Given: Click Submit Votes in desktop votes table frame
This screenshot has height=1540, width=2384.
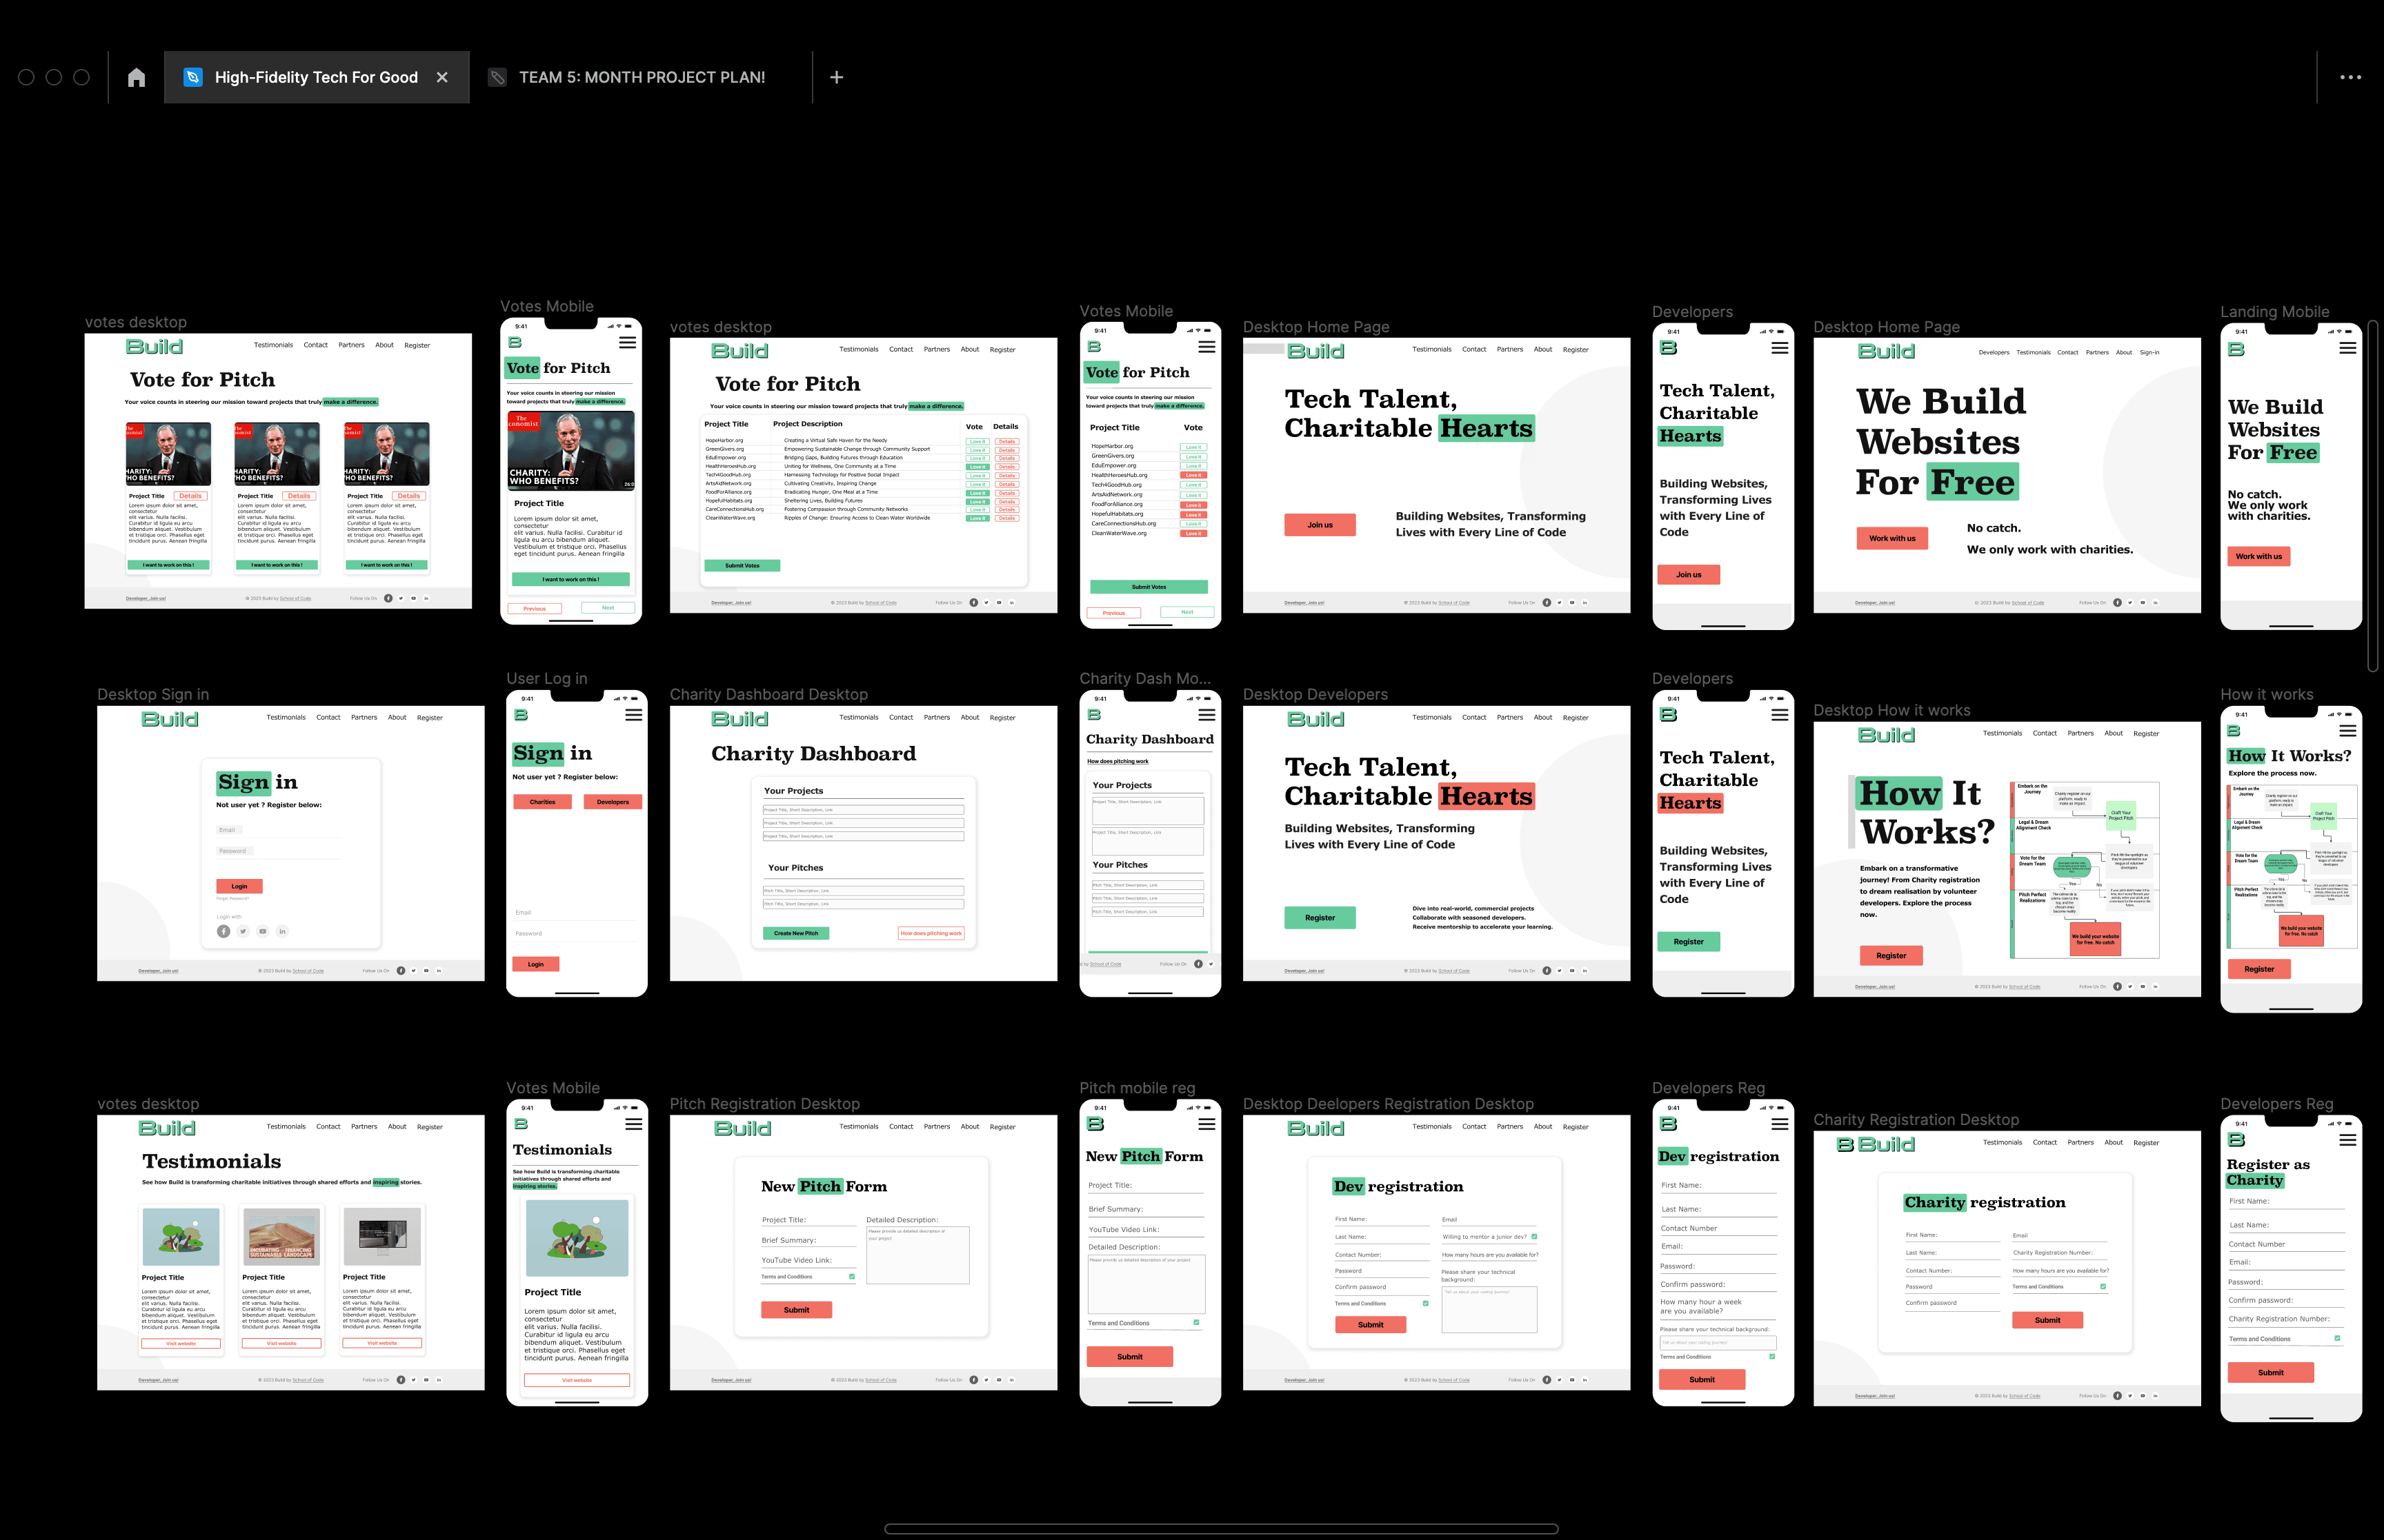Looking at the screenshot, I should point(742,565).
